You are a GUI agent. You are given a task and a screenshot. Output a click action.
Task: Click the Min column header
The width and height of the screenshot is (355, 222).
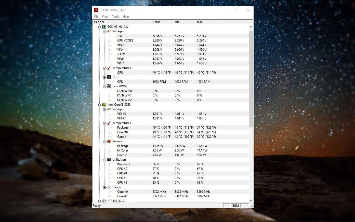click(184, 22)
